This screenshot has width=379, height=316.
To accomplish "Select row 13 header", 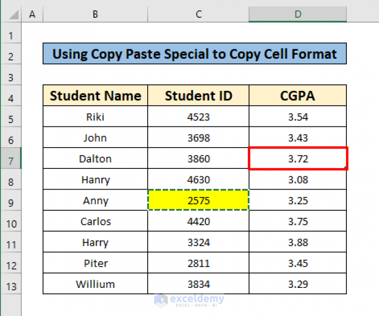I will tap(11, 283).
